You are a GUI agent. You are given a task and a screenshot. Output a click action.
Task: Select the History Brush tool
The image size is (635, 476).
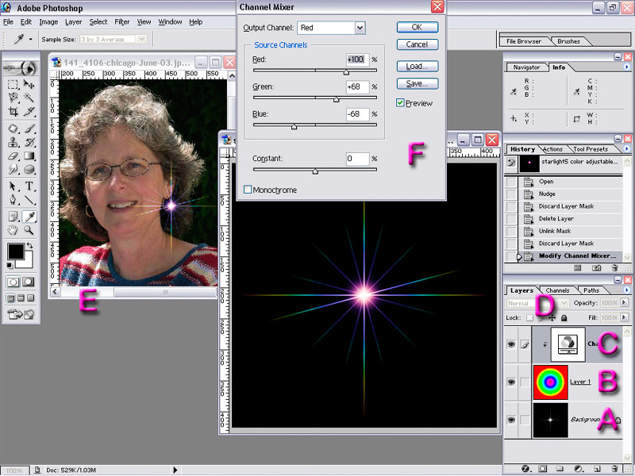pos(29,142)
